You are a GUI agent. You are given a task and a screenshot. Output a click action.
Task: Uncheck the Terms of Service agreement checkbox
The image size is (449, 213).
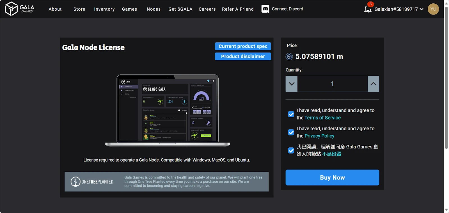click(291, 114)
